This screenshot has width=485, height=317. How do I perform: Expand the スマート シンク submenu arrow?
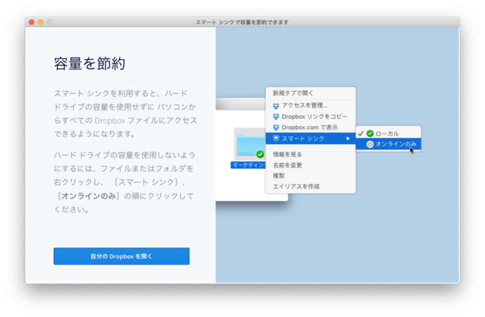pos(348,138)
